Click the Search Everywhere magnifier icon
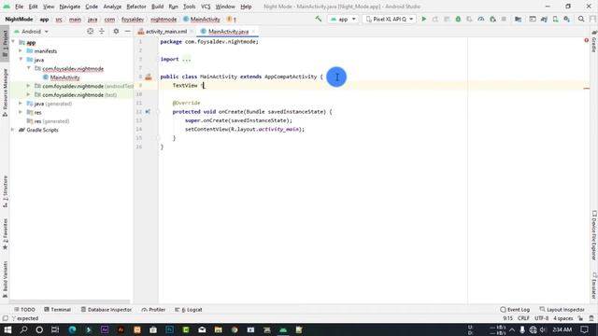The image size is (598, 336). (x=581, y=19)
